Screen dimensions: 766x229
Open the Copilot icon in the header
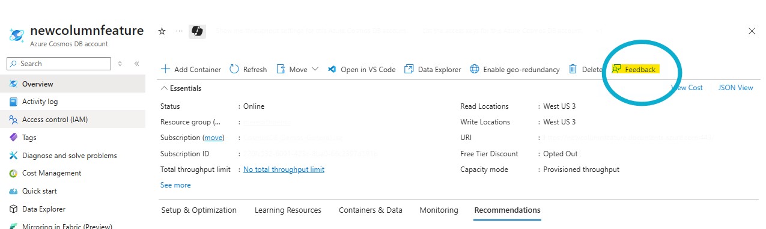[197, 31]
